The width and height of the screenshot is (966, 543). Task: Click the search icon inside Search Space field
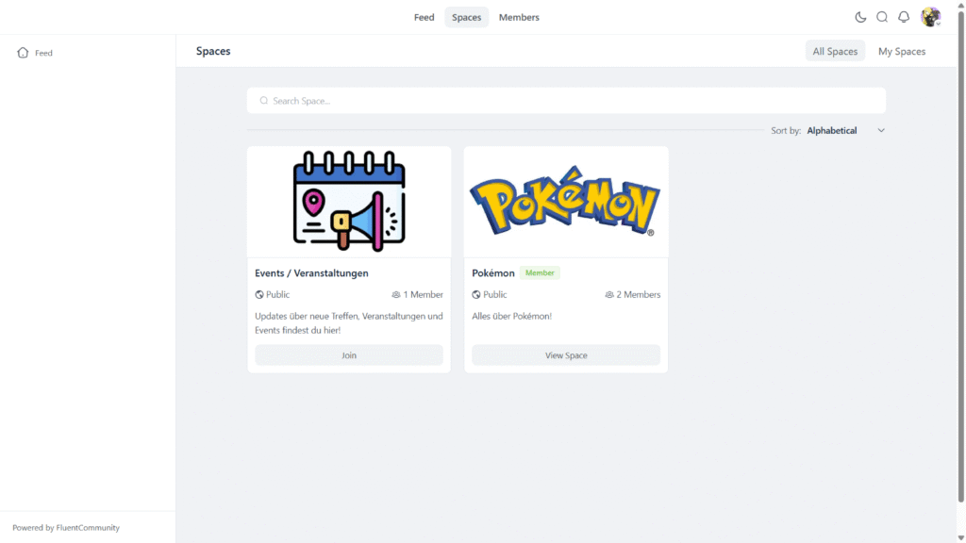(x=264, y=100)
